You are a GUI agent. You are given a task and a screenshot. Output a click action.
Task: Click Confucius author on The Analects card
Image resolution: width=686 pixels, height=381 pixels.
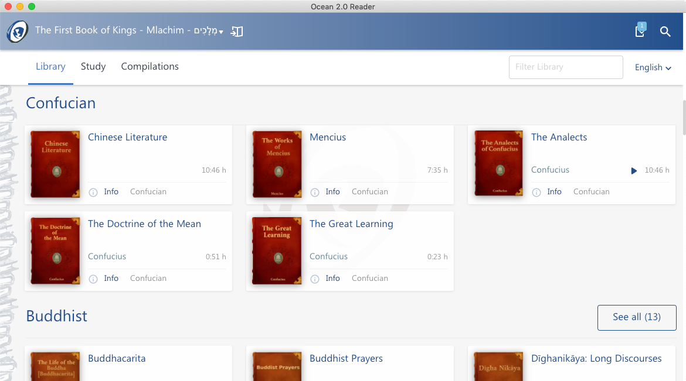click(x=550, y=170)
